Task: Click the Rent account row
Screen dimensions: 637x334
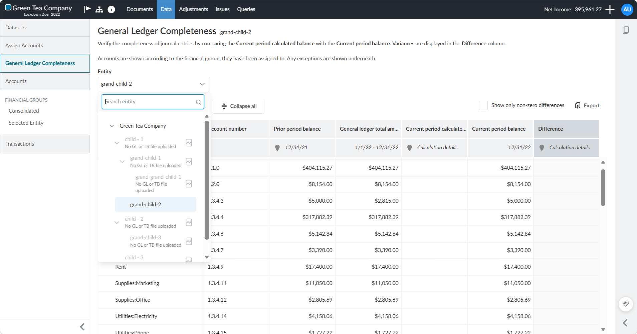Action: (x=348, y=267)
